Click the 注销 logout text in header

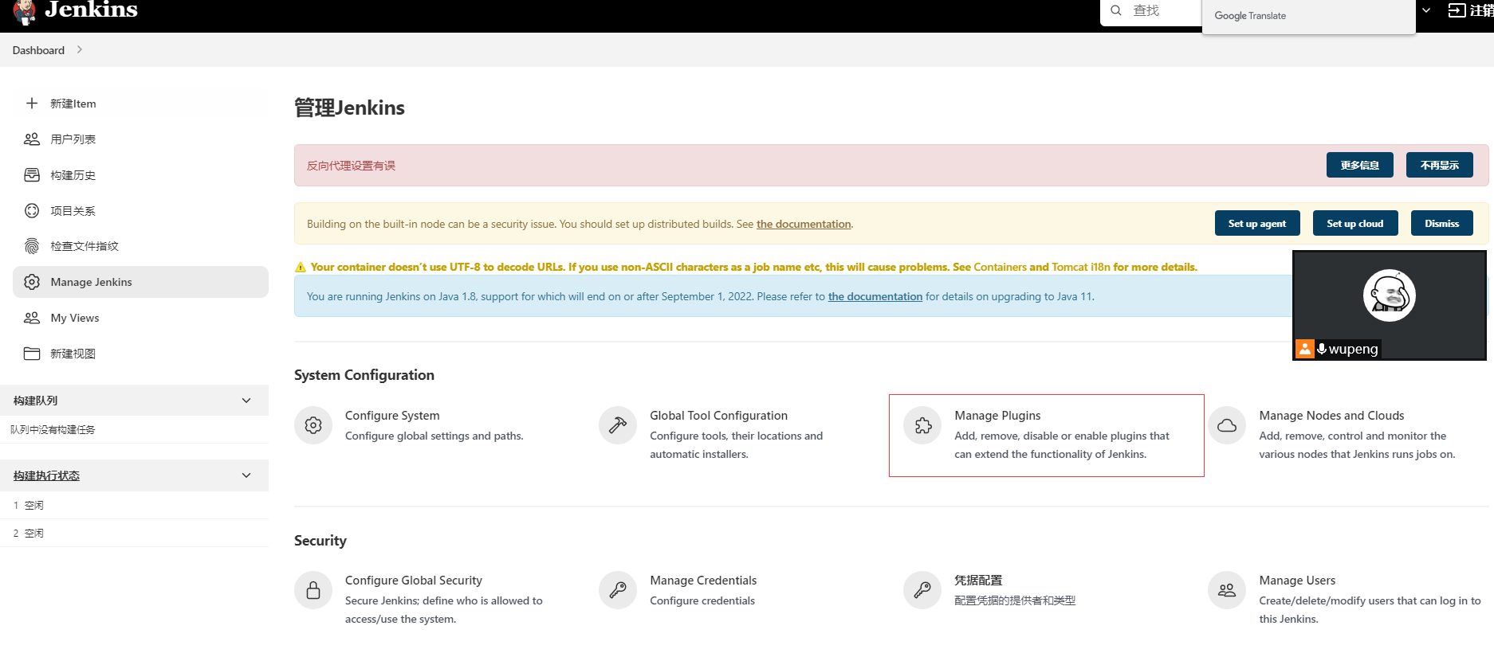(1481, 10)
